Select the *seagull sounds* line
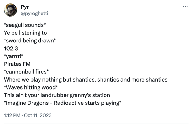The height and width of the screenshot is (124, 192). click(x=25, y=25)
